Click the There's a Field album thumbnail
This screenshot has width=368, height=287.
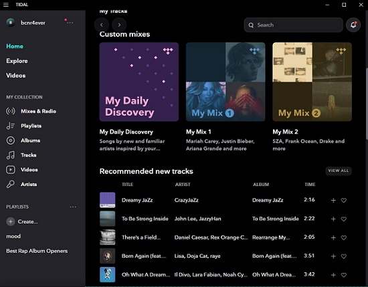click(108, 237)
